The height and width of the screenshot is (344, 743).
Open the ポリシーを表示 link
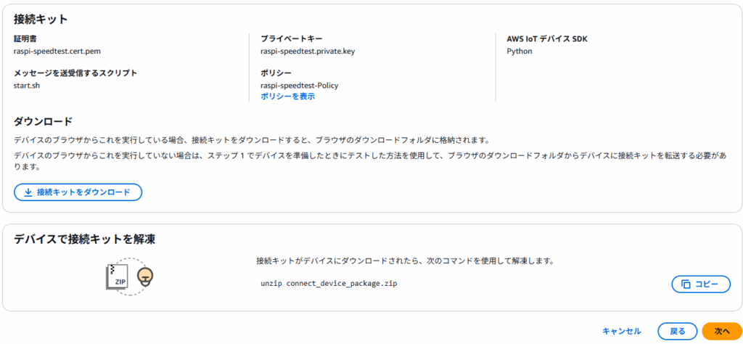pos(287,97)
